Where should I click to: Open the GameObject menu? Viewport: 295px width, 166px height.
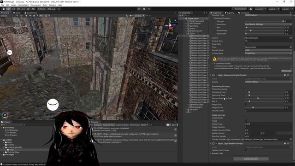click(24, 5)
